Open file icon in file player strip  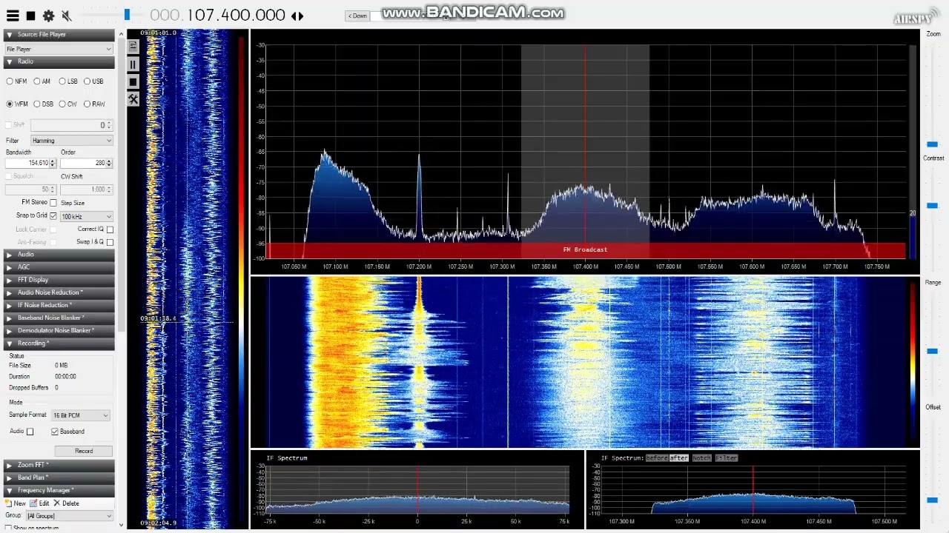[133, 47]
